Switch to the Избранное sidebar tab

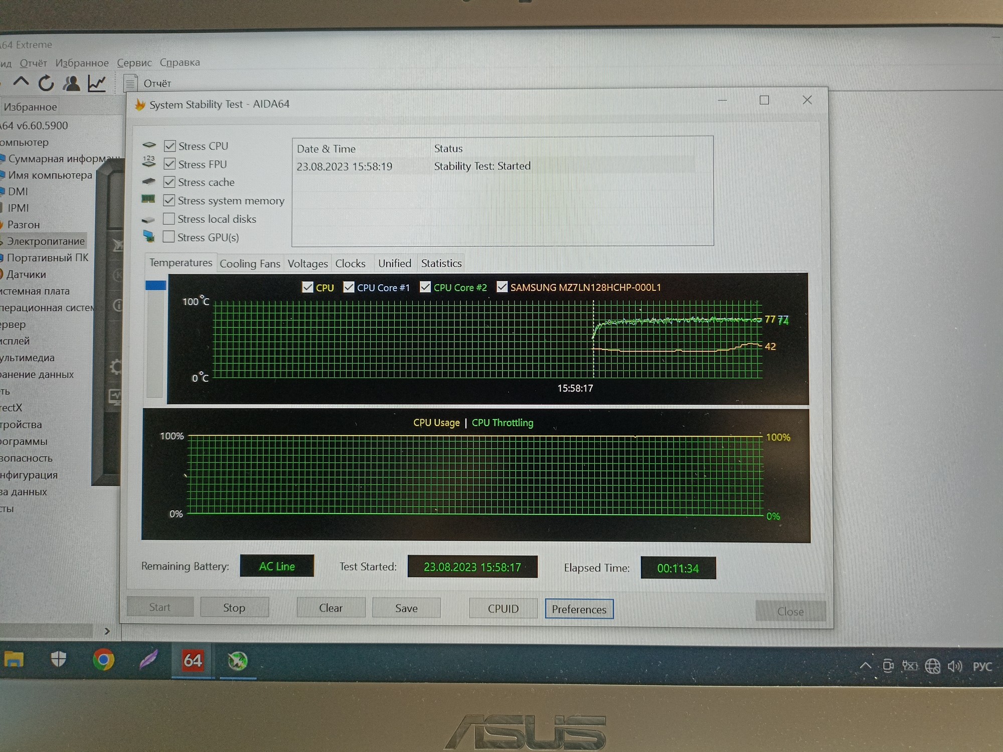click(30, 107)
